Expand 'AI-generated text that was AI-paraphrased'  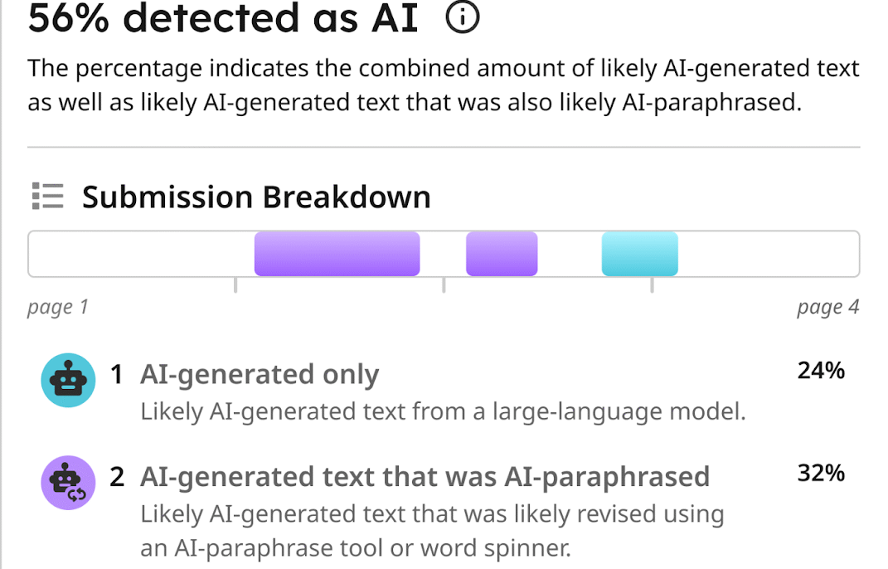click(426, 476)
